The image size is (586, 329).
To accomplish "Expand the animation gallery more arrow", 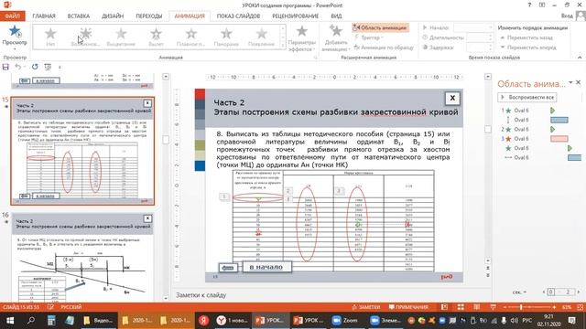I will [x=283, y=46].
